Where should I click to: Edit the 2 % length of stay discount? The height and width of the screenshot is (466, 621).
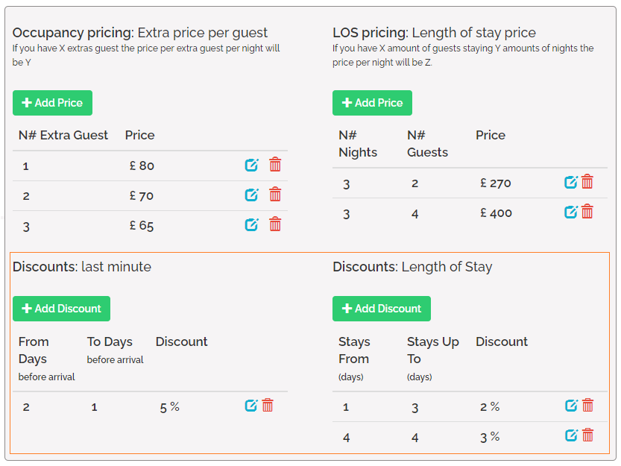572,406
